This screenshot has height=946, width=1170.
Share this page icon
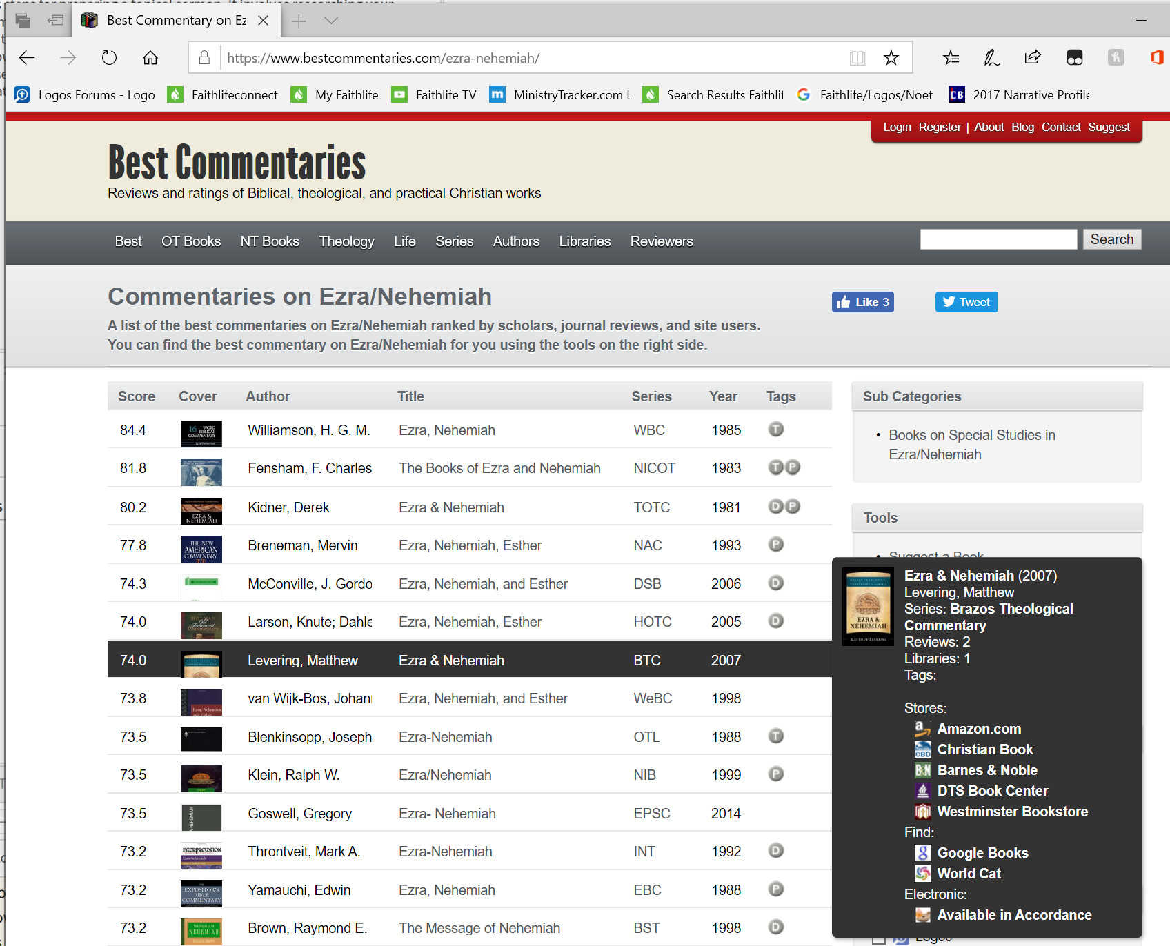(1033, 58)
